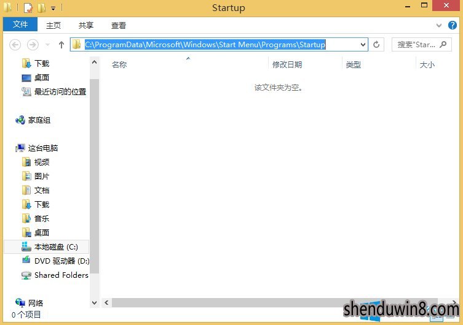The height and width of the screenshot is (325, 463).
Task: Click the 本地磁盘 (C:) drive icon
Action: [x=26, y=247]
